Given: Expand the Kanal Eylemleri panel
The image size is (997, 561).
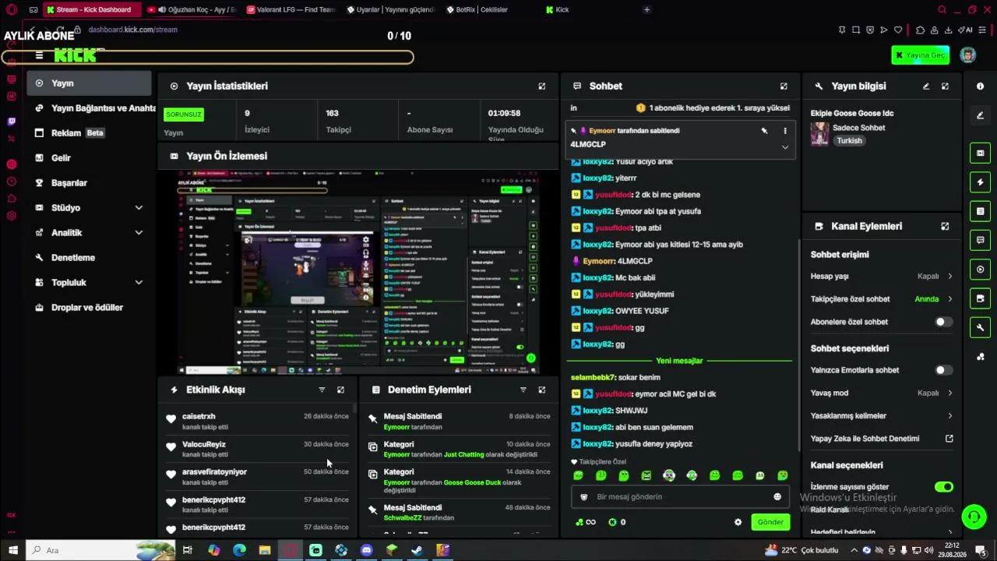Looking at the screenshot, I should (945, 227).
